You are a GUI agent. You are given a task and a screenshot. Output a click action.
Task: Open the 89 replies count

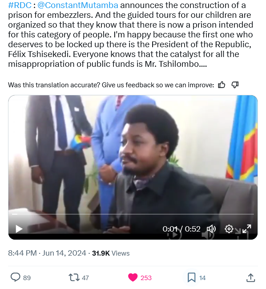coord(27,278)
